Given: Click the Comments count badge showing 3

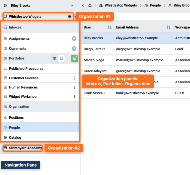Looking at the screenshot, I should (74, 48).
